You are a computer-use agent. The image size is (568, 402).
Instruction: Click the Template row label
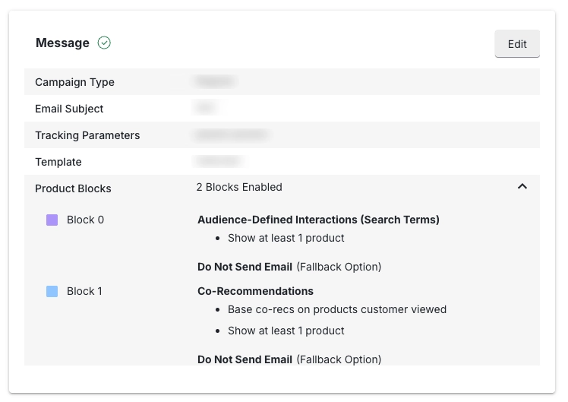tap(58, 162)
